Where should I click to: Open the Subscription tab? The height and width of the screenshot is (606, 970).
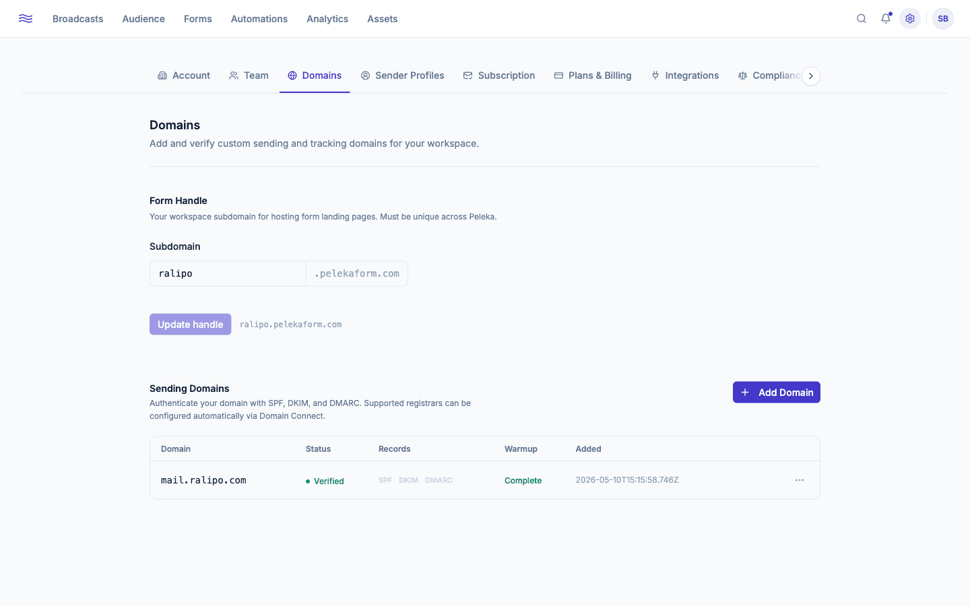pos(499,75)
